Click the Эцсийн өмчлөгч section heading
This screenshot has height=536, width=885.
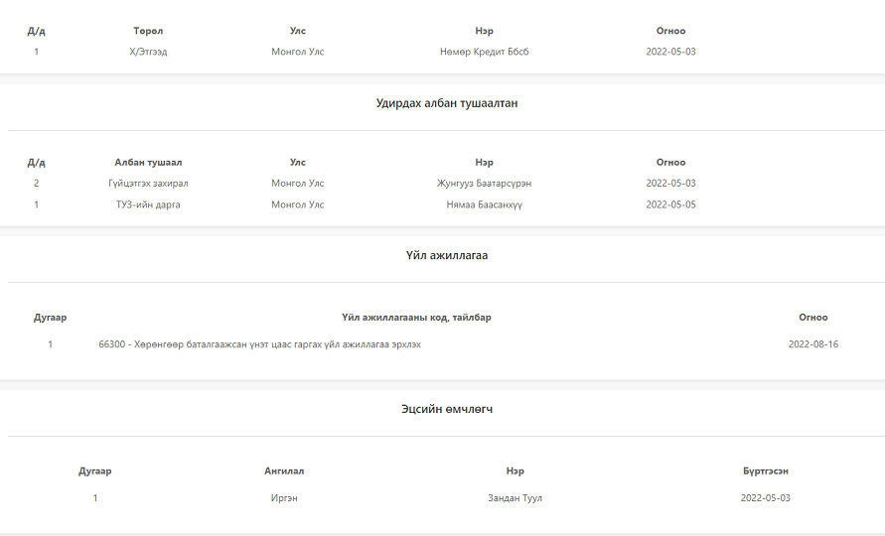click(x=446, y=409)
